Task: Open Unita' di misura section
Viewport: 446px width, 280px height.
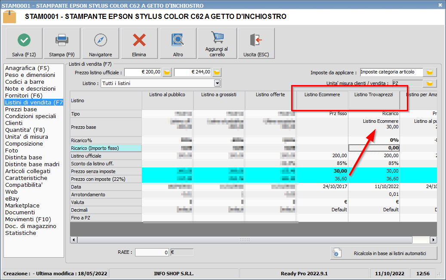Action: 27,137
